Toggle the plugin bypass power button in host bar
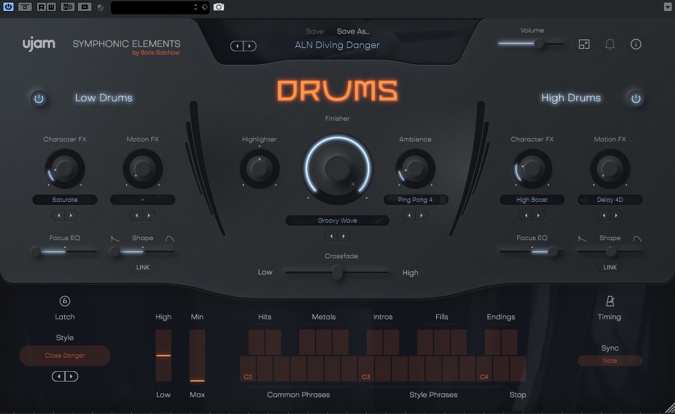This screenshot has width=675, height=414. click(x=8, y=7)
